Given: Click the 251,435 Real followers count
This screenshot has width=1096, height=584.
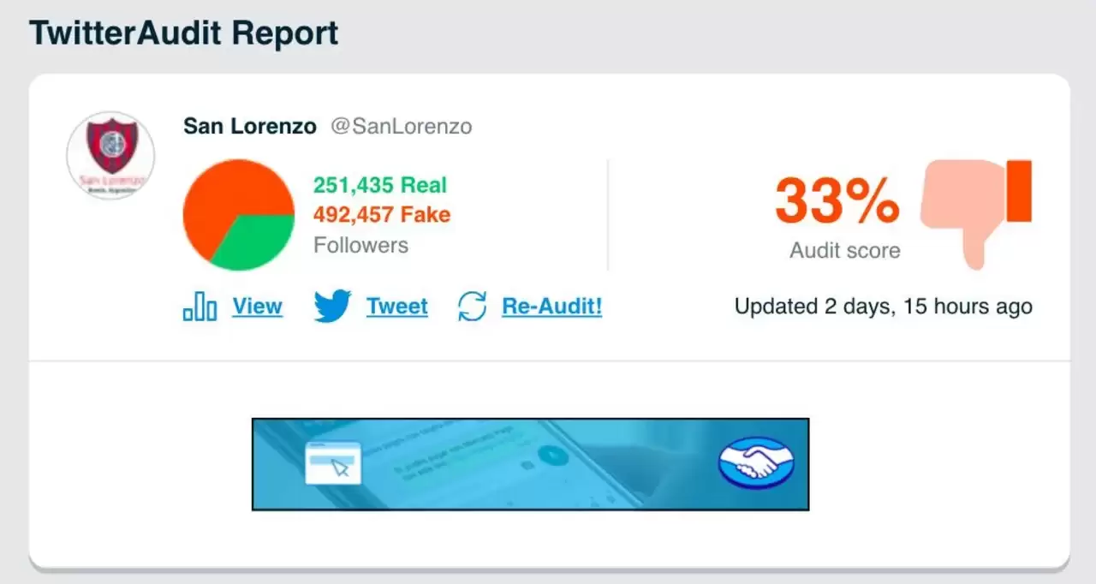Looking at the screenshot, I should [x=379, y=185].
